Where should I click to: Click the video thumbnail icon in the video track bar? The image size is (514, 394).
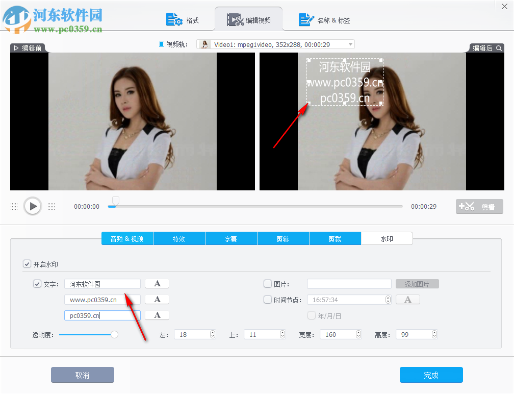[203, 44]
